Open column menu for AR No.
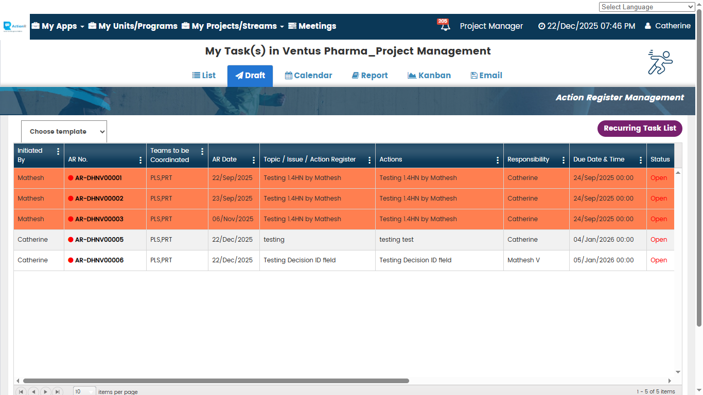Image resolution: width=703 pixels, height=395 pixels. pos(140,160)
